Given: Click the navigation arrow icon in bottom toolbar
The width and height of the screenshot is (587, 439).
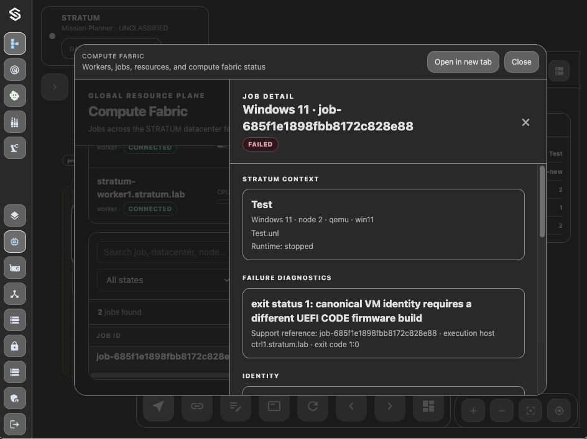Looking at the screenshot, I should 159,406.
